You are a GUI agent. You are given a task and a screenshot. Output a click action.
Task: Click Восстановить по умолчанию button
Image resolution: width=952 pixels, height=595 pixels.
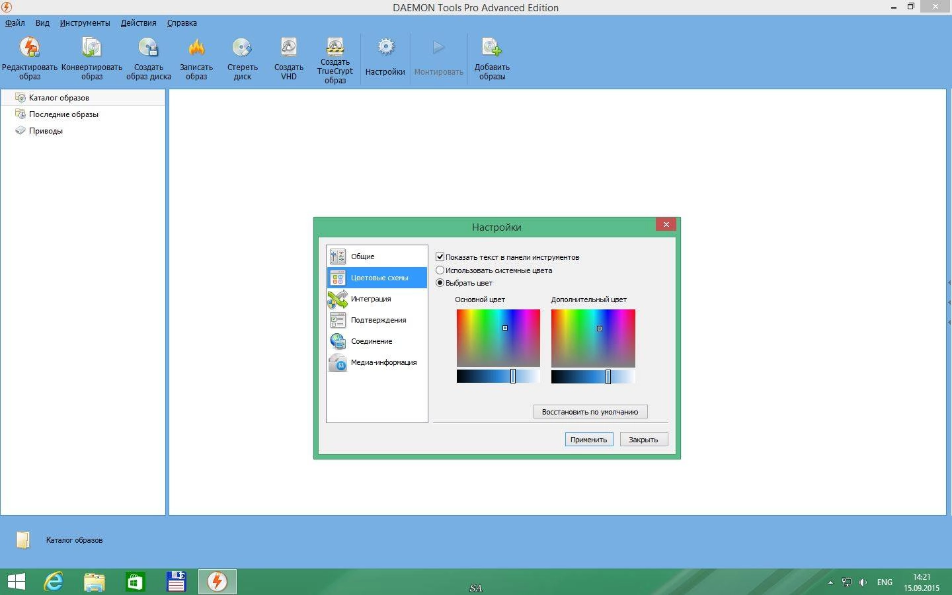tap(590, 411)
